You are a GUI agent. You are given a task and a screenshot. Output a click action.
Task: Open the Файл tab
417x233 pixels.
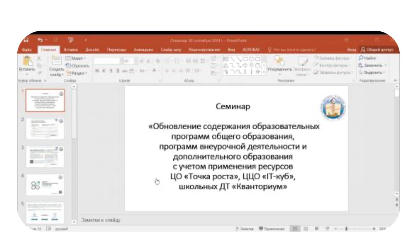pos(27,50)
